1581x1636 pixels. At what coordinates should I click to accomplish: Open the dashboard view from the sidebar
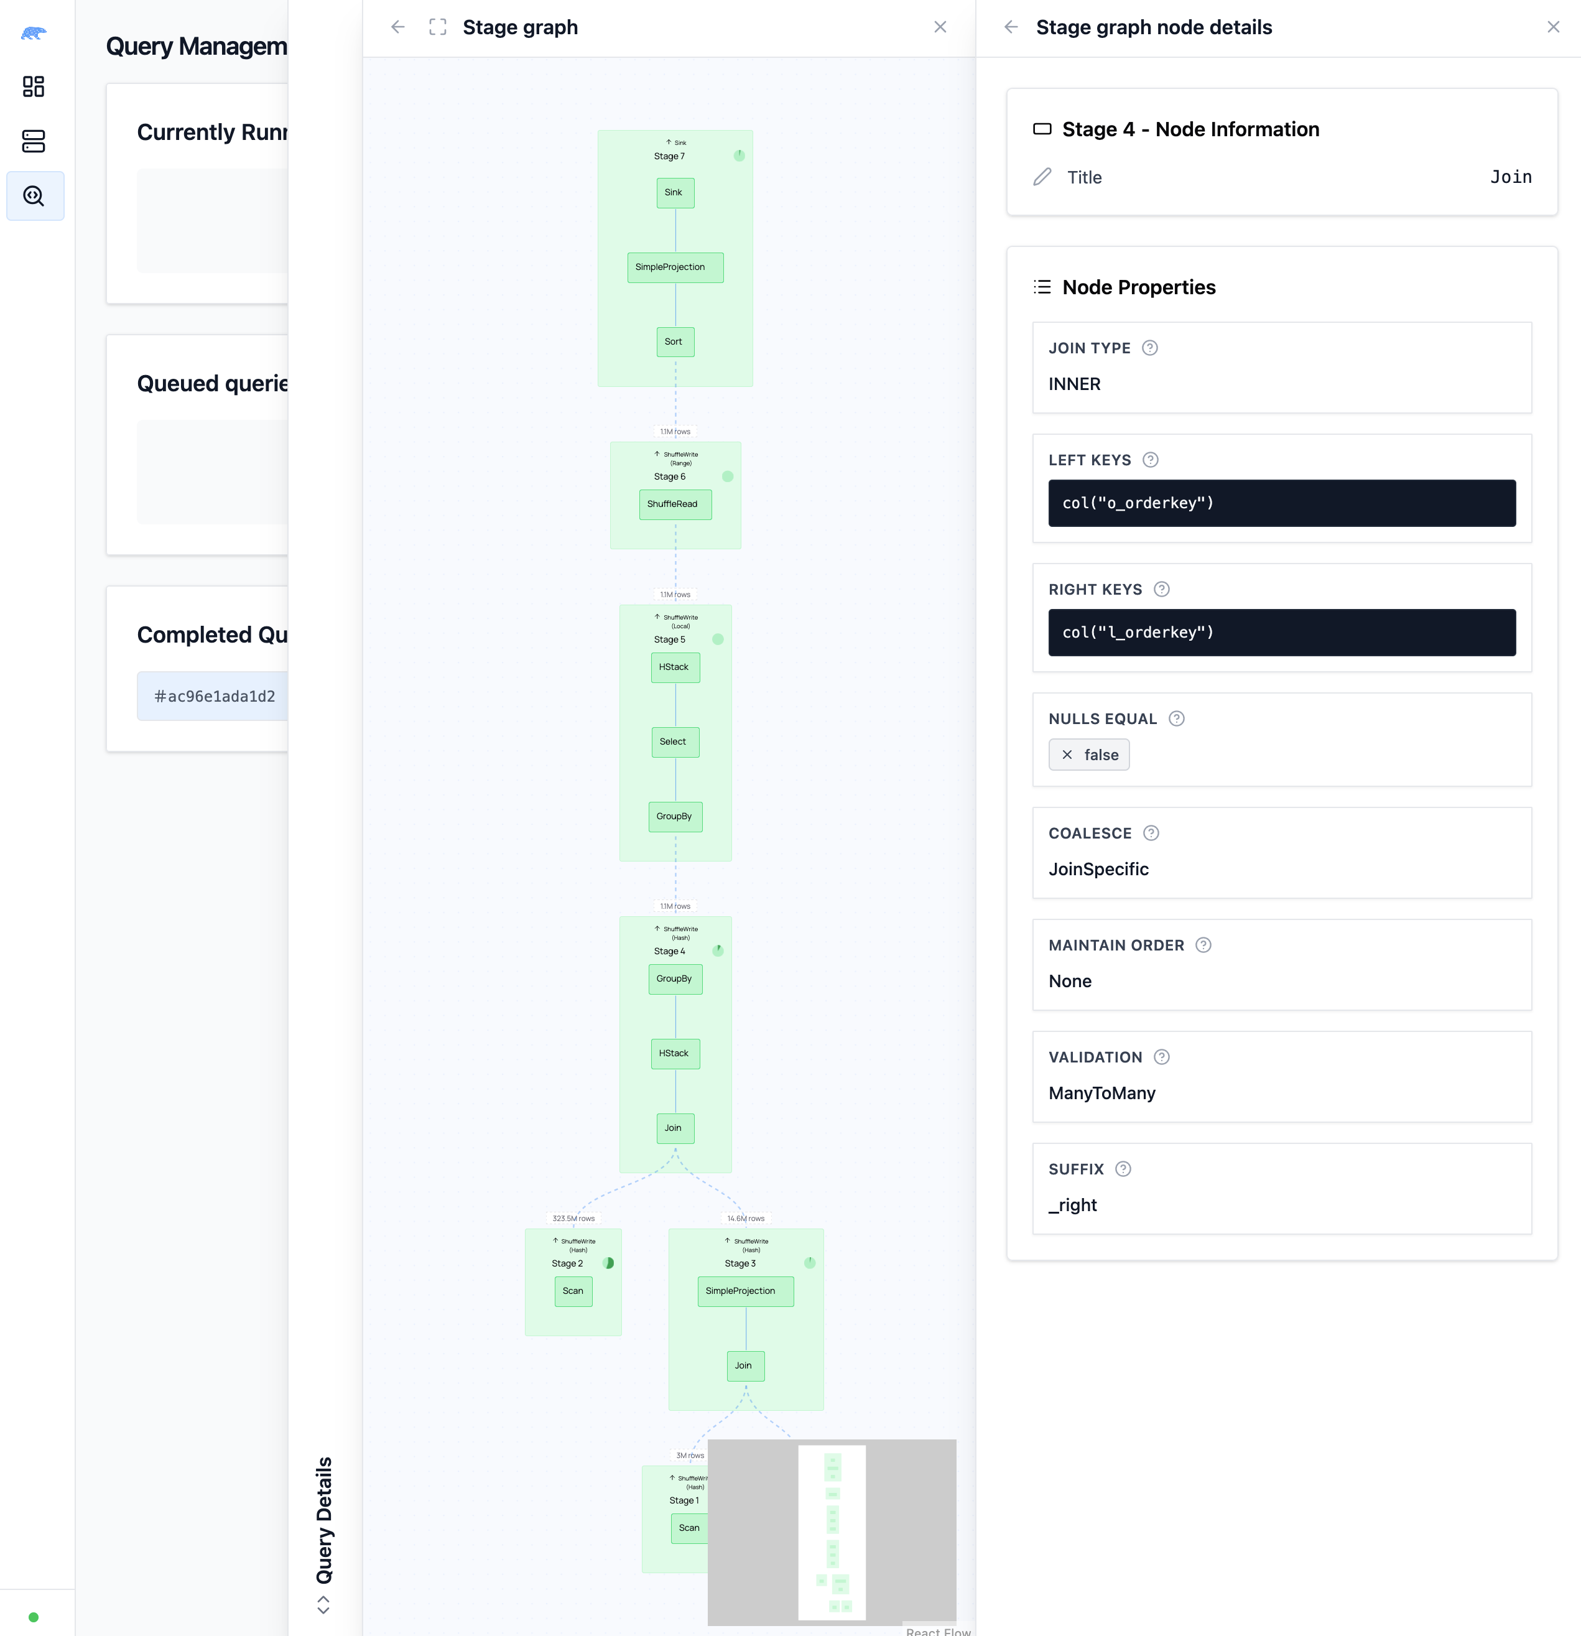(x=34, y=86)
